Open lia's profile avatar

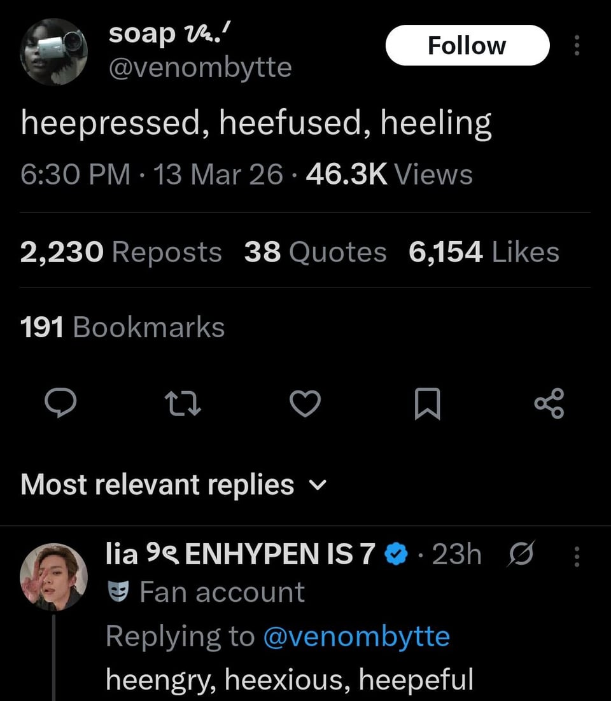53,576
